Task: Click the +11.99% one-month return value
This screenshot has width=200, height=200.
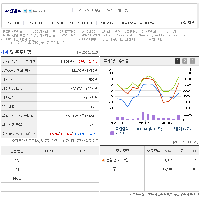Action: [x=52, y=134]
